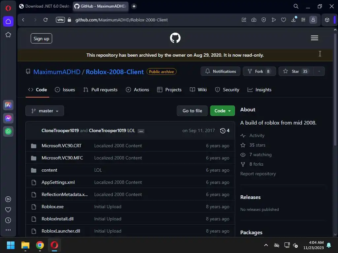The width and height of the screenshot is (338, 253).
Task: Star the repository
Action: pos(296,71)
